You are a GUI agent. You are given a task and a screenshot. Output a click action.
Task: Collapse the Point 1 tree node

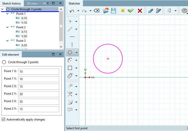8,14
